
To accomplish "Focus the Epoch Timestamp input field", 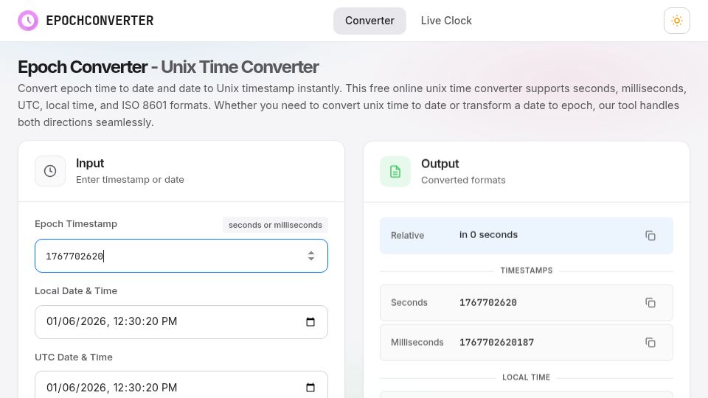I will 181,256.
